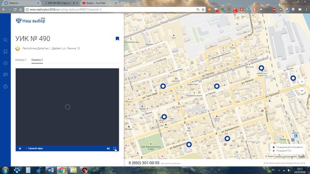310x174 pixels.
Task: Zoom out on the map
Action: (302, 91)
